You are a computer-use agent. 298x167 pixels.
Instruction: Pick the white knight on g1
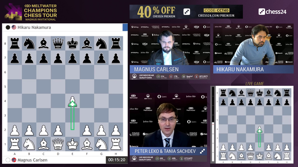[102, 144]
